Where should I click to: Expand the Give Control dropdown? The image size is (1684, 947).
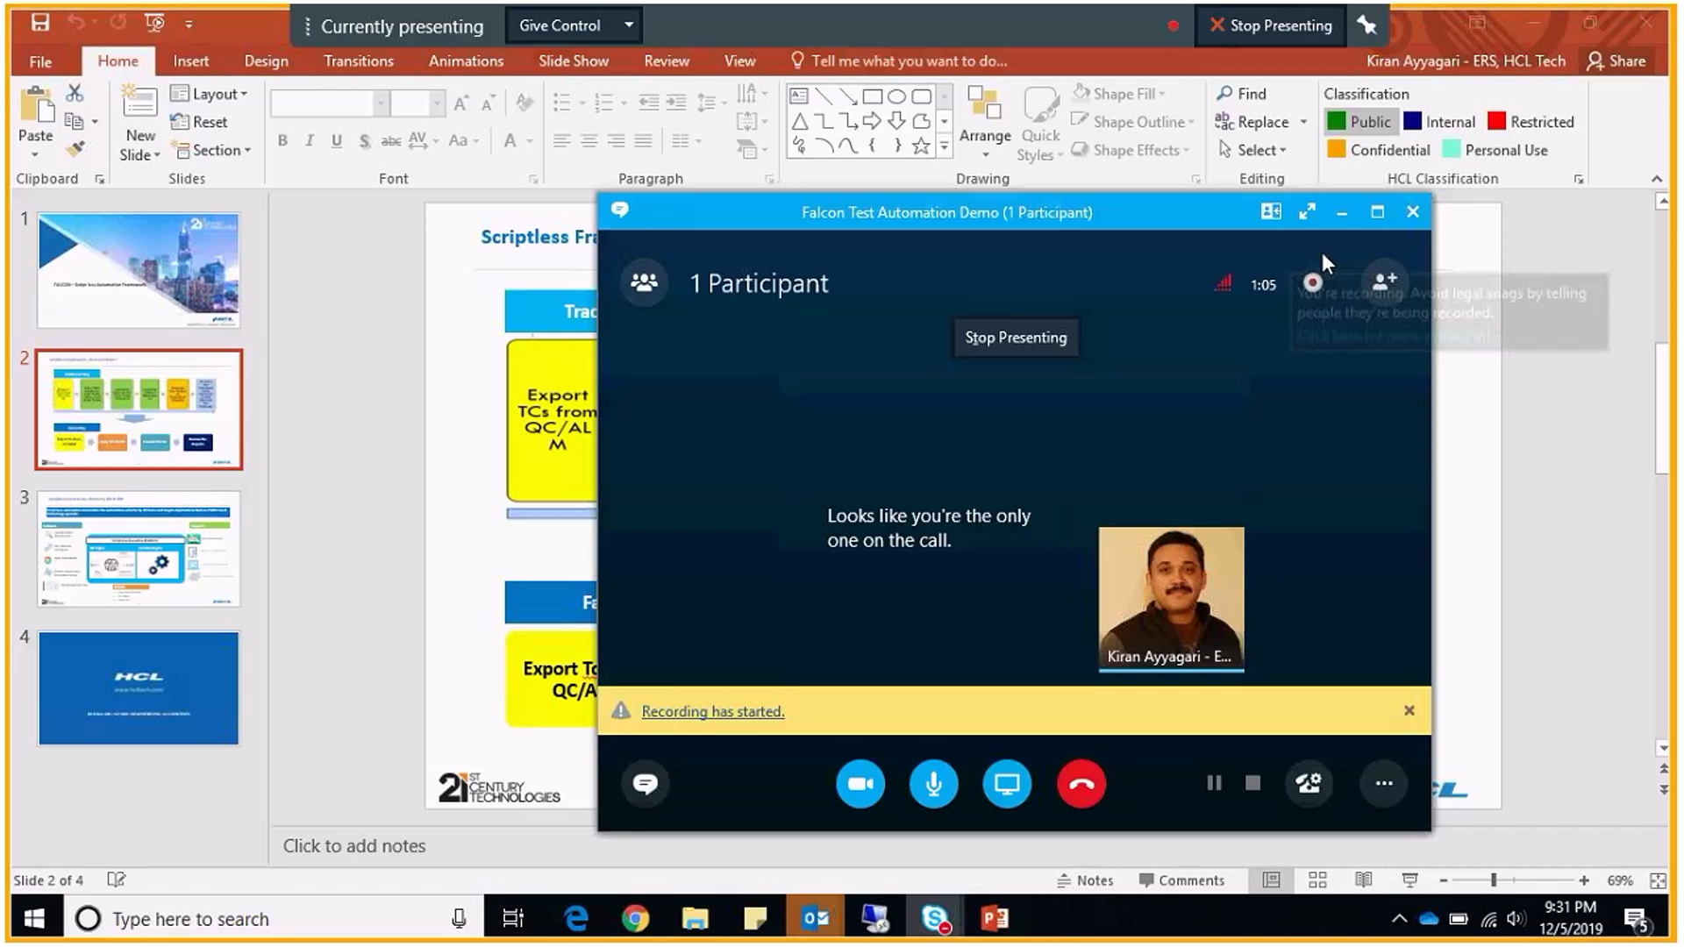pyautogui.click(x=628, y=25)
